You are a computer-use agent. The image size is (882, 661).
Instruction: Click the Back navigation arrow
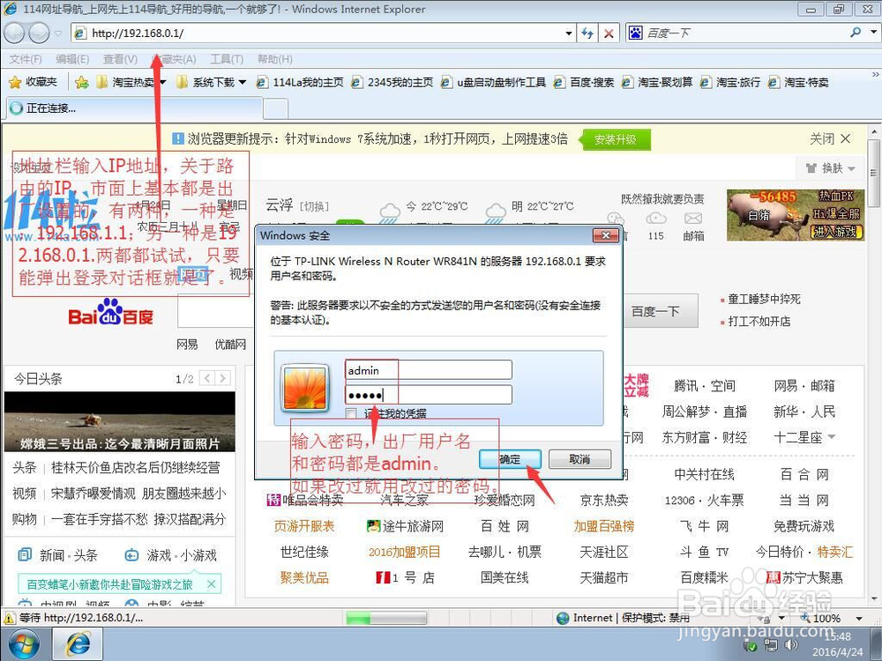(x=14, y=33)
